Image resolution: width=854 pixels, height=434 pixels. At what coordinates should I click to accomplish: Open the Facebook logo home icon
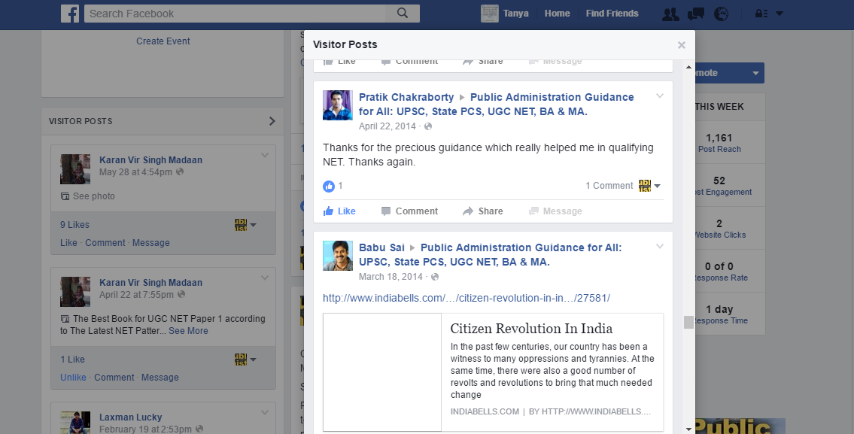coord(70,14)
